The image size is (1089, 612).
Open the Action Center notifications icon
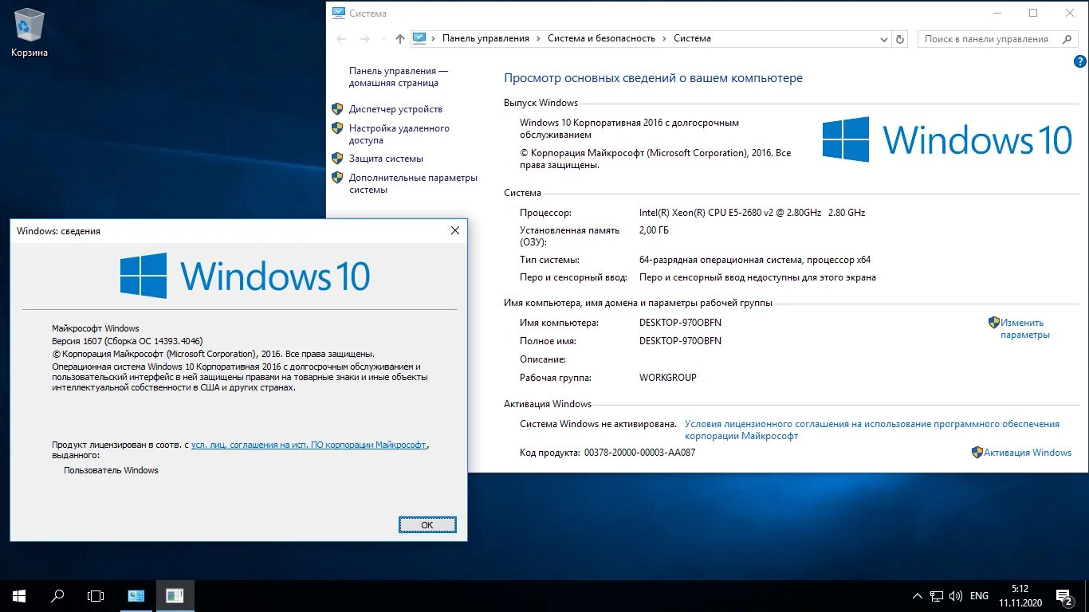[1064, 596]
